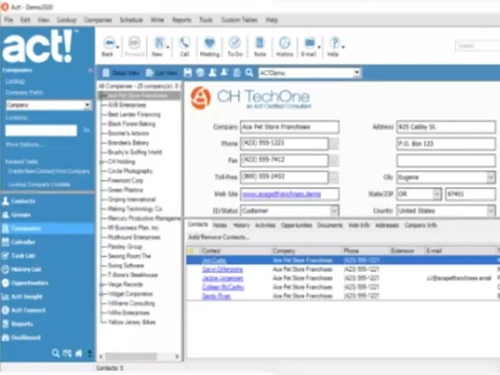Expand the ID/Status Customer dropdown
The width and height of the screenshot is (500, 375).
click(x=334, y=211)
